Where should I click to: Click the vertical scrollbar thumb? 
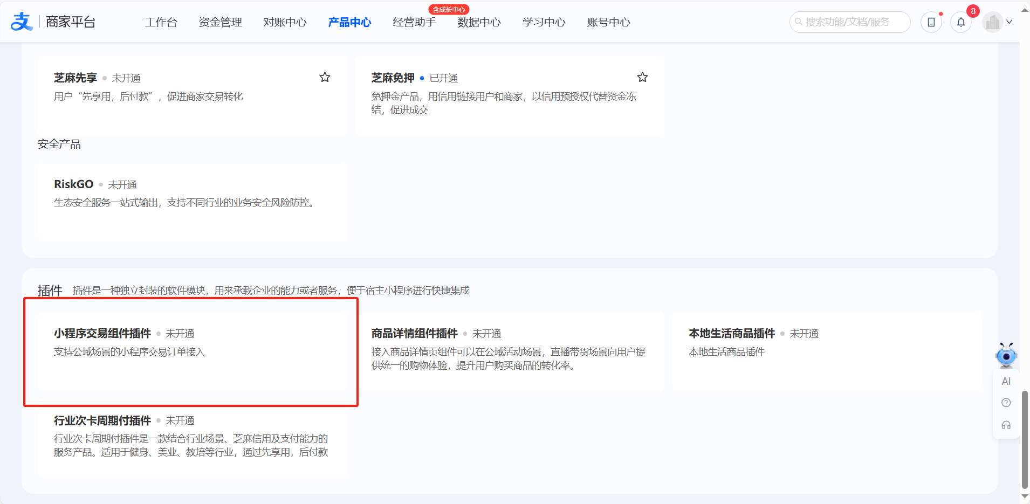click(1025, 439)
